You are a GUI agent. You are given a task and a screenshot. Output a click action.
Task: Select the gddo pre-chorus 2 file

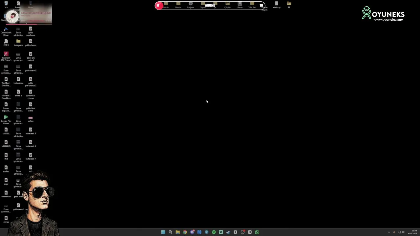(31, 82)
